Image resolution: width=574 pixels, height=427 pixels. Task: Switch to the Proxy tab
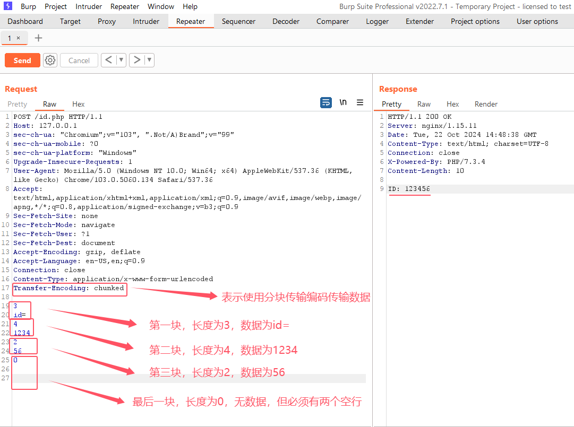coord(107,22)
